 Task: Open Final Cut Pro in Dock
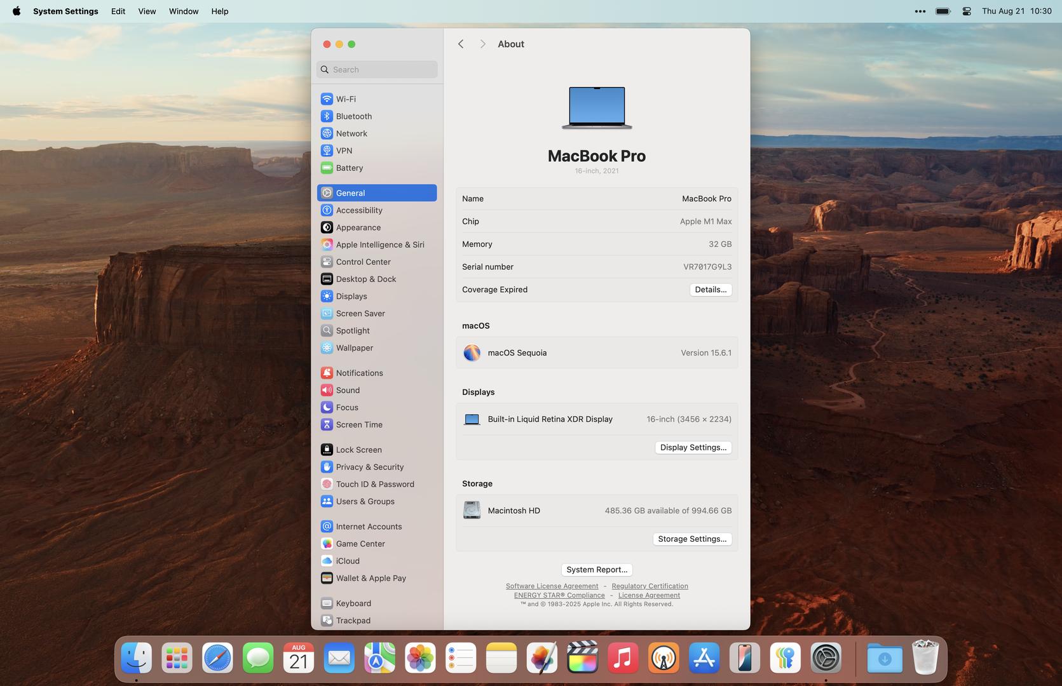582,658
